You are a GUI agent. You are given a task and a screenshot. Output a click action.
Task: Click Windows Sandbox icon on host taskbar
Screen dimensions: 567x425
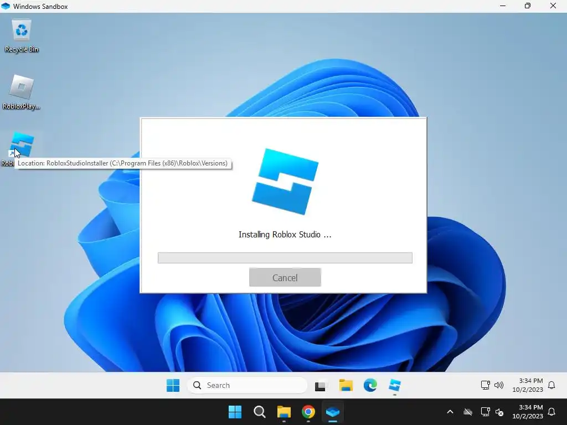[x=333, y=412]
